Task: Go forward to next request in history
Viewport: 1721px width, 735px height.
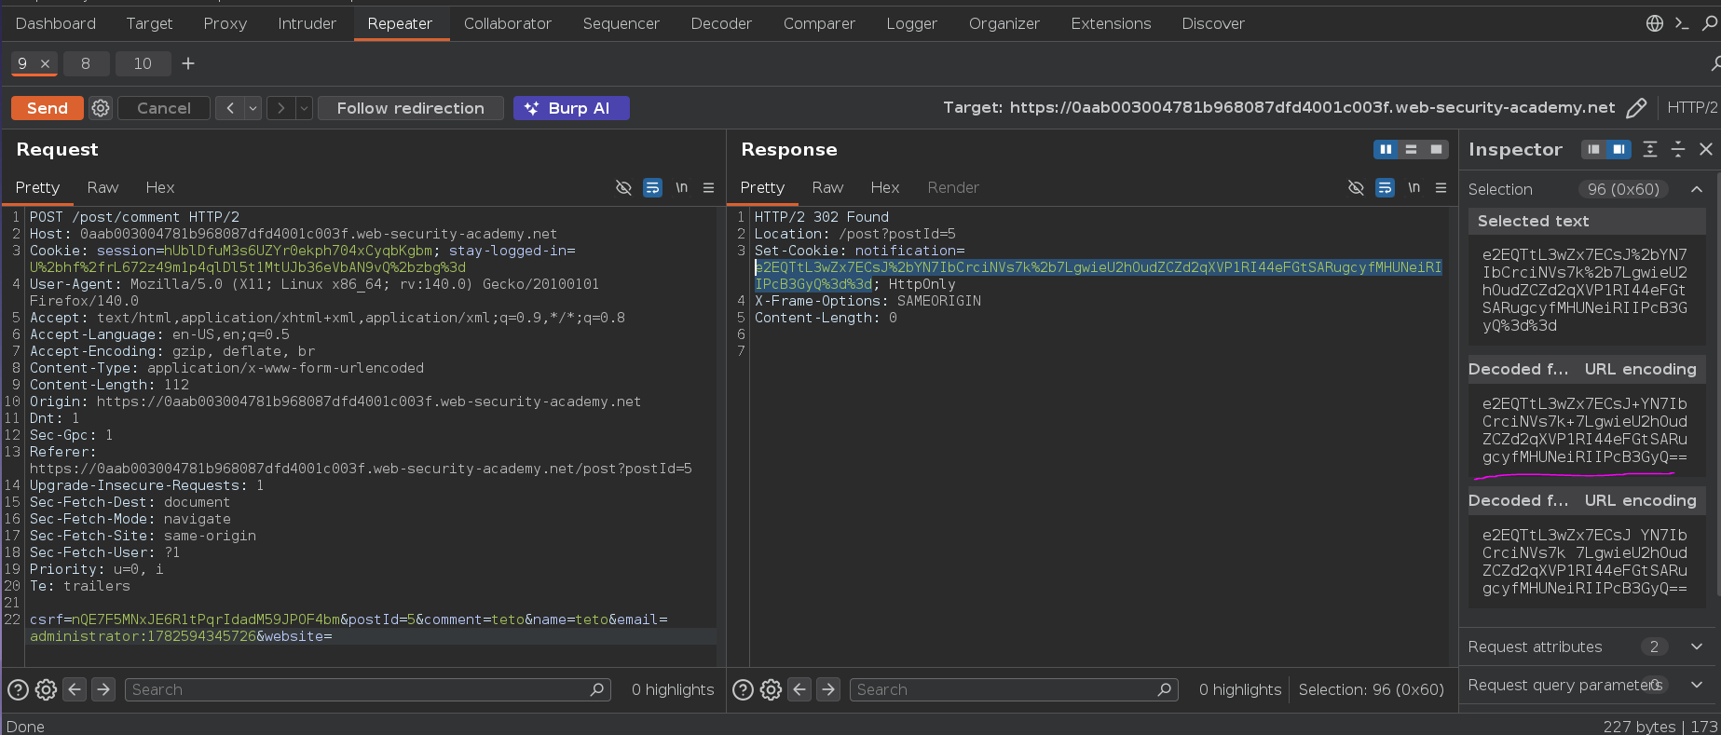Action: pyautogui.click(x=280, y=108)
